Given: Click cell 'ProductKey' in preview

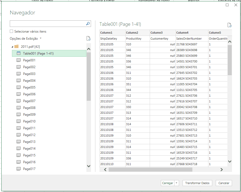Looking at the screenshot, I should (x=137, y=39).
